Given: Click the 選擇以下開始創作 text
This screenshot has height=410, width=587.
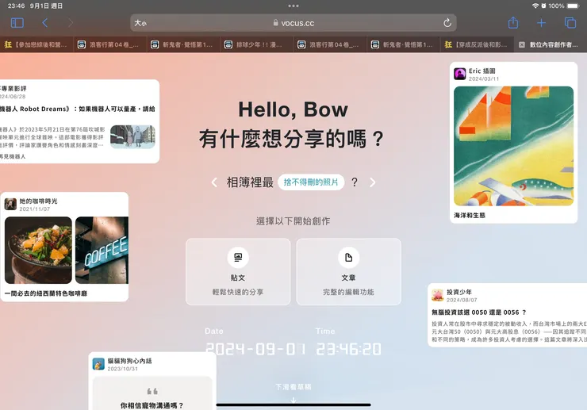Looking at the screenshot, I should pyautogui.click(x=293, y=221).
